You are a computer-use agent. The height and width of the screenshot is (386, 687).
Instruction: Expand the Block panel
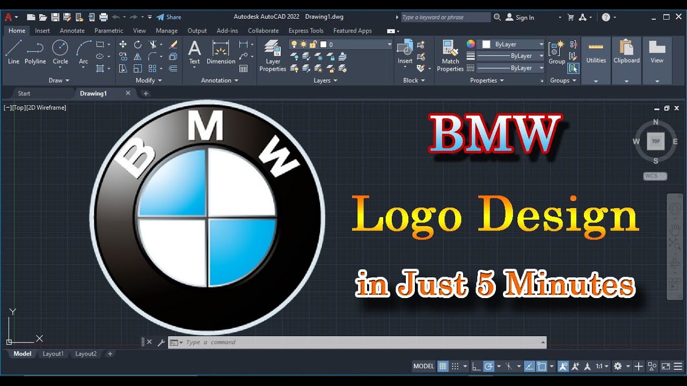(414, 80)
